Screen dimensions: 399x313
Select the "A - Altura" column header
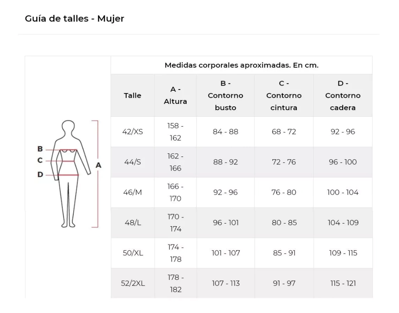click(175, 95)
